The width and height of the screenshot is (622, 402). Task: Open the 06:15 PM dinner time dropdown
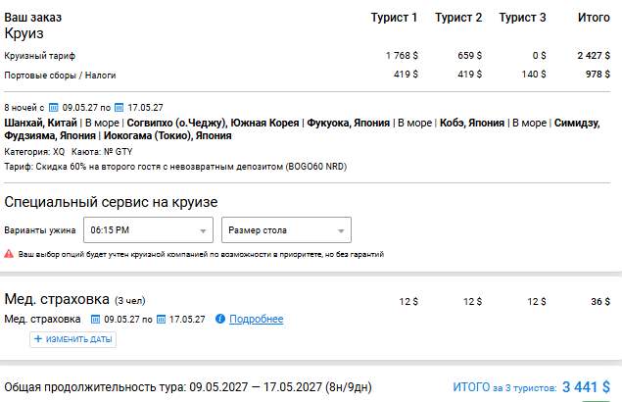(148, 230)
